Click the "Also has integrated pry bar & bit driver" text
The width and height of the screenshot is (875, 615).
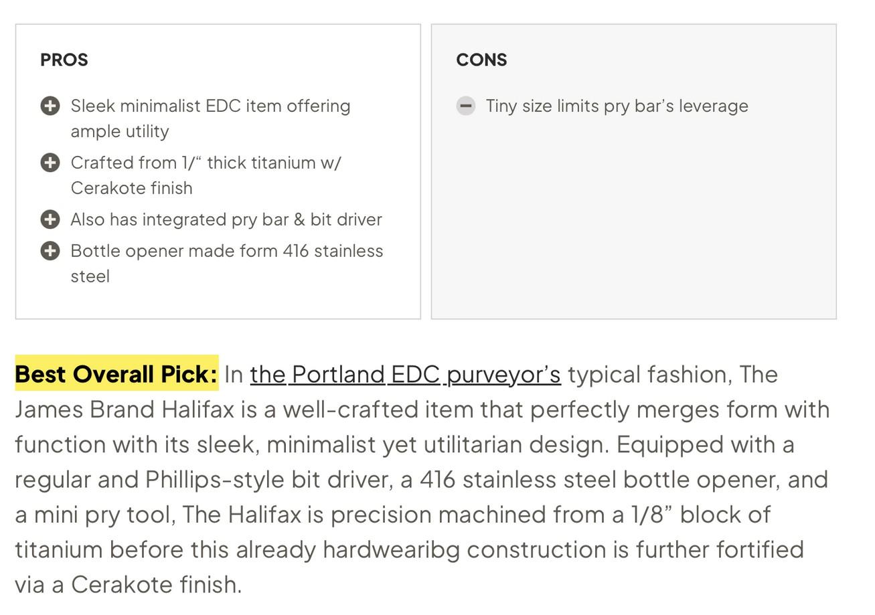point(226,219)
